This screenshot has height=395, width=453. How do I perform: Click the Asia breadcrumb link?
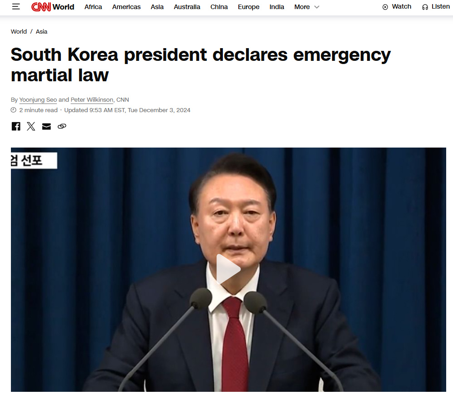(41, 32)
